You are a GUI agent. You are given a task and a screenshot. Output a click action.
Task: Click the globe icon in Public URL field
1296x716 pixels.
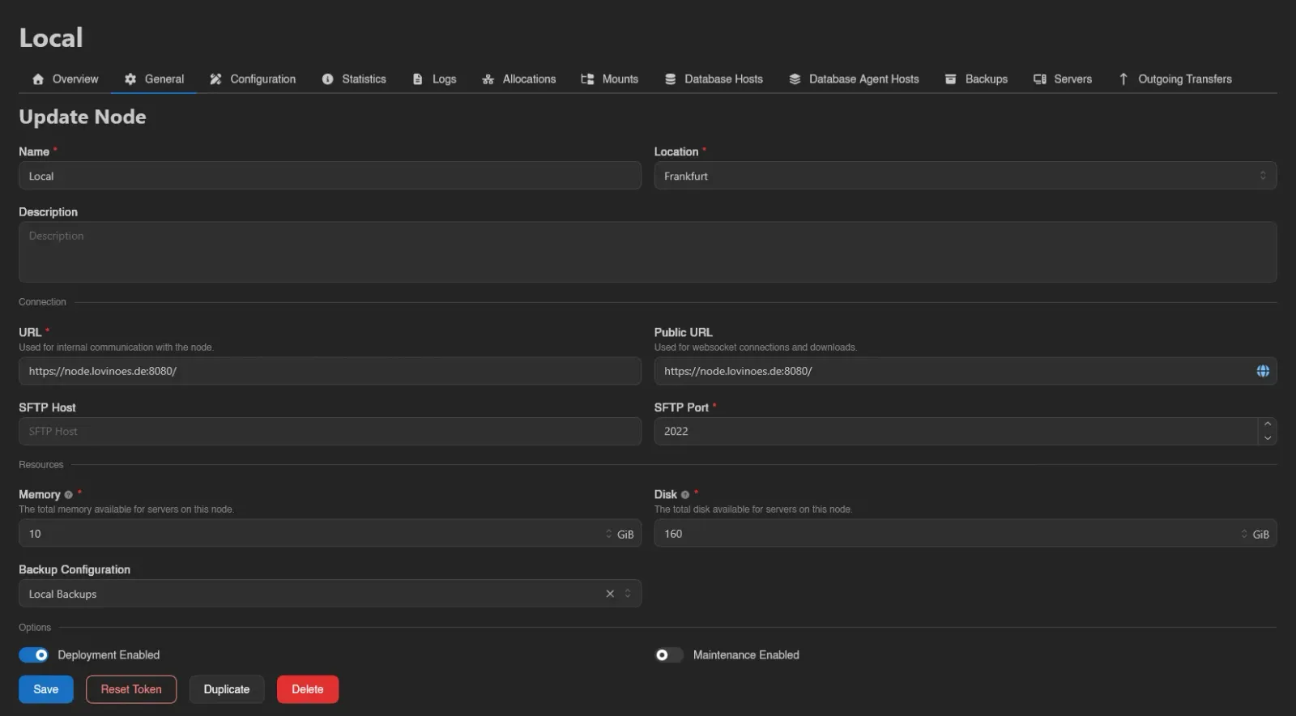coord(1263,371)
